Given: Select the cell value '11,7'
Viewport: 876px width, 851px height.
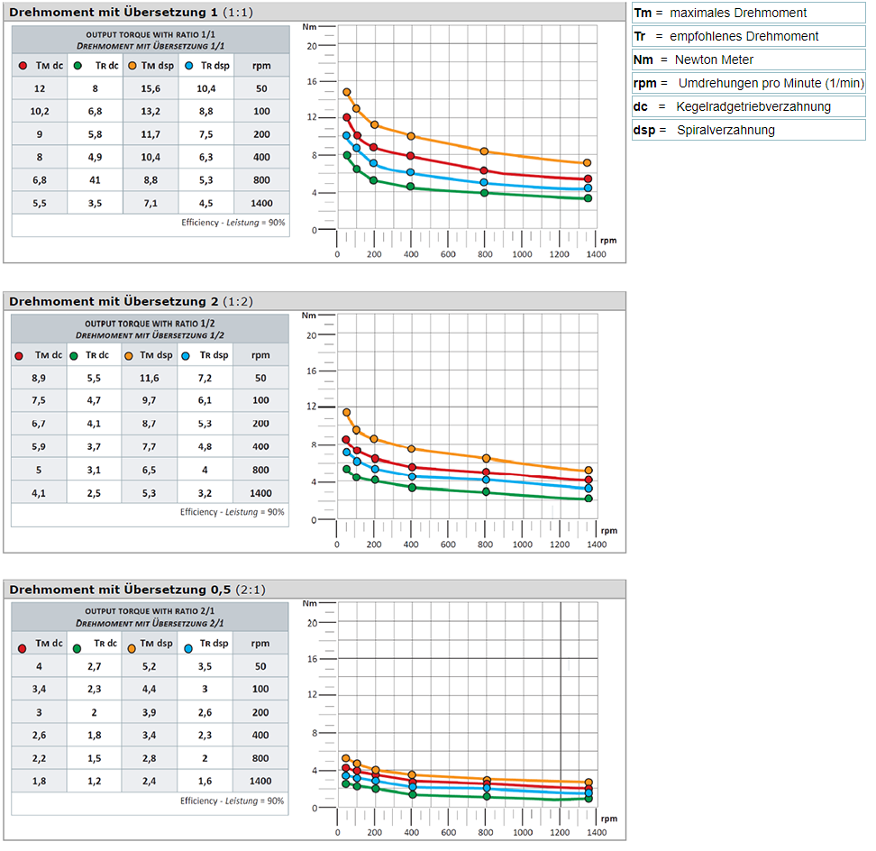Looking at the screenshot, I should [151, 134].
